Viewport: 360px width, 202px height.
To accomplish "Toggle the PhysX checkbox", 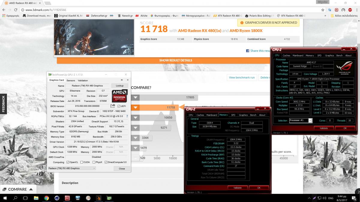I will tap(94, 162).
